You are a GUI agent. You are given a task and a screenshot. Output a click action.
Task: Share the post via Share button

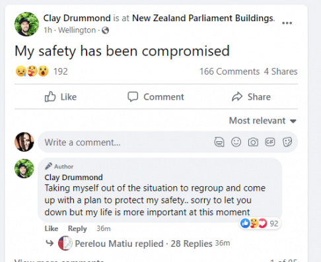[251, 97]
